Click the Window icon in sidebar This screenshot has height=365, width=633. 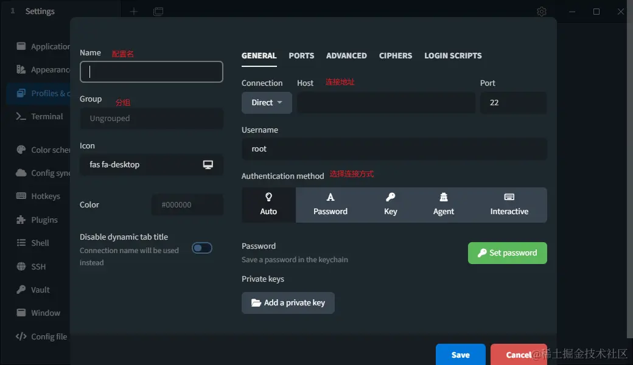pyautogui.click(x=21, y=313)
